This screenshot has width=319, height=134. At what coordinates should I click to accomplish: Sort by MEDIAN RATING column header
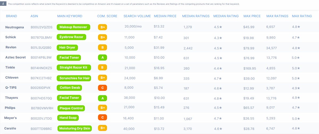coord(226,16)
